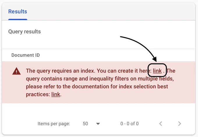Click the blue underline beneath Results tab
Viewport: 198px width, 137px height.
pyautogui.click(x=18, y=19)
